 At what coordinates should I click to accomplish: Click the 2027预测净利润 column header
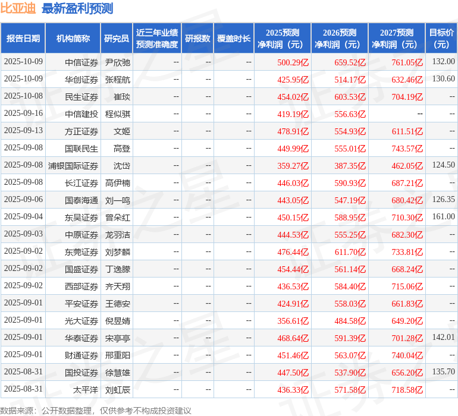(397, 38)
